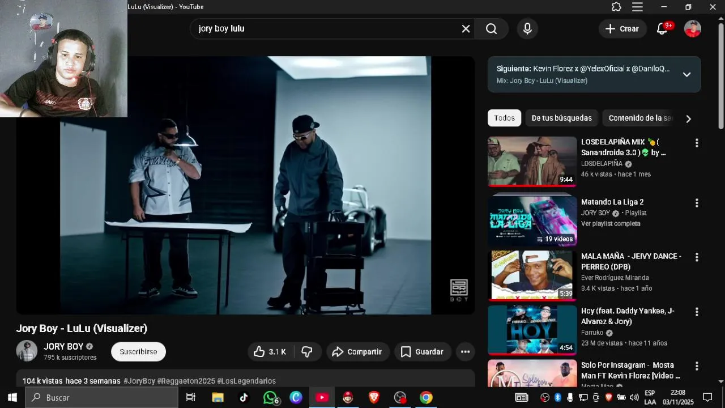Viewport: 725px width, 408px height.
Task: Open the account avatar menu
Action: pyautogui.click(x=692, y=29)
